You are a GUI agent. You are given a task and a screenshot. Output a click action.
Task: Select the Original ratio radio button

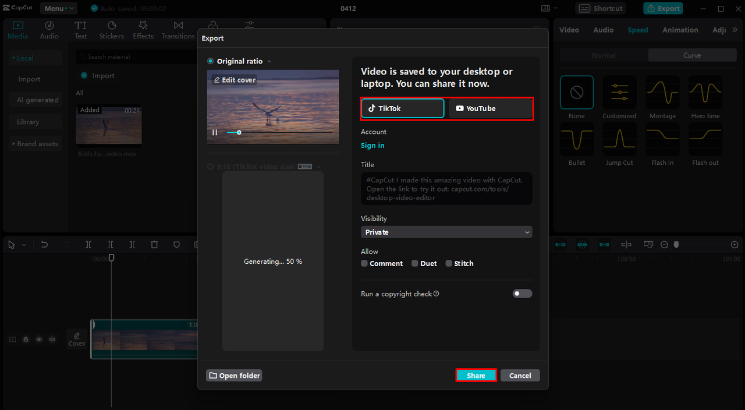click(x=211, y=61)
